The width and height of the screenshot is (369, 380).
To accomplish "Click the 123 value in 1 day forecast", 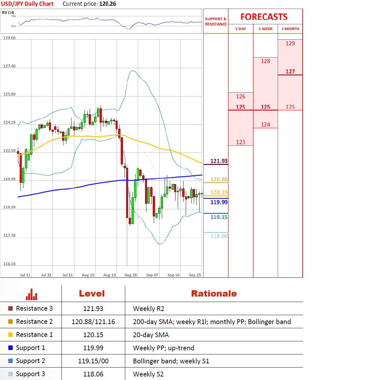I will tap(241, 142).
